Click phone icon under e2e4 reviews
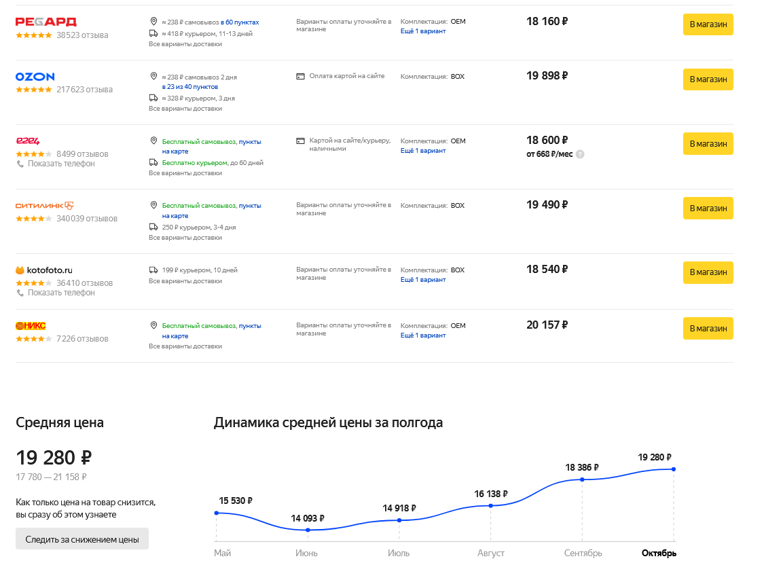The height and width of the screenshot is (563, 764). 20,164
